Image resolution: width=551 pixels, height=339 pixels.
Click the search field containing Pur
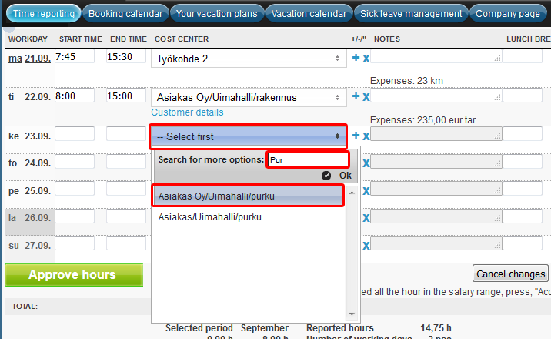(x=307, y=159)
